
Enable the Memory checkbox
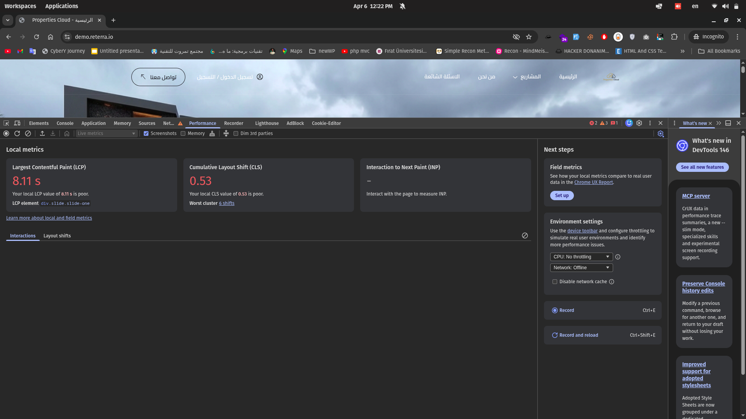183,133
